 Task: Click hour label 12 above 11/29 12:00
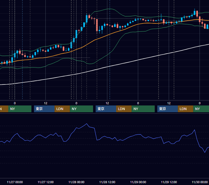tap(169, 103)
